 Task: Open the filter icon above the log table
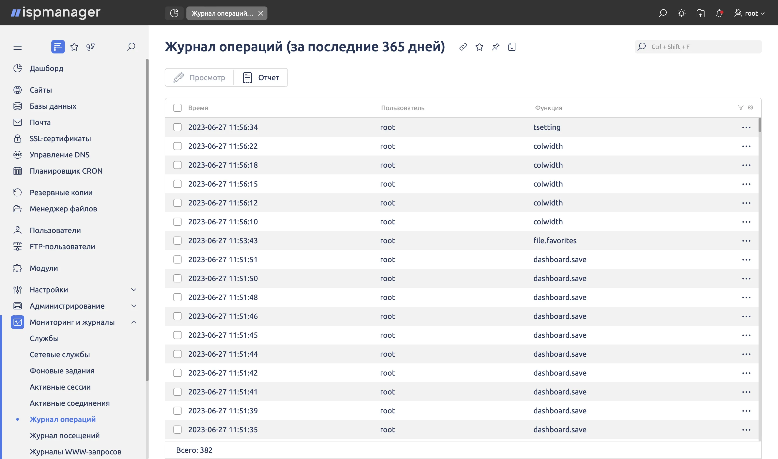point(740,107)
